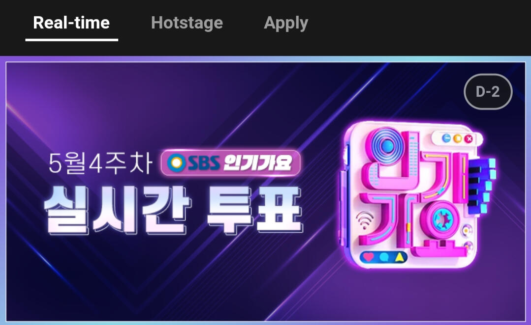Click the red X icon on logo
This screenshot has height=325, width=531.
tap(469, 139)
